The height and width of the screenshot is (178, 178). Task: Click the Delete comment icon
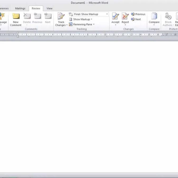coord(27,16)
